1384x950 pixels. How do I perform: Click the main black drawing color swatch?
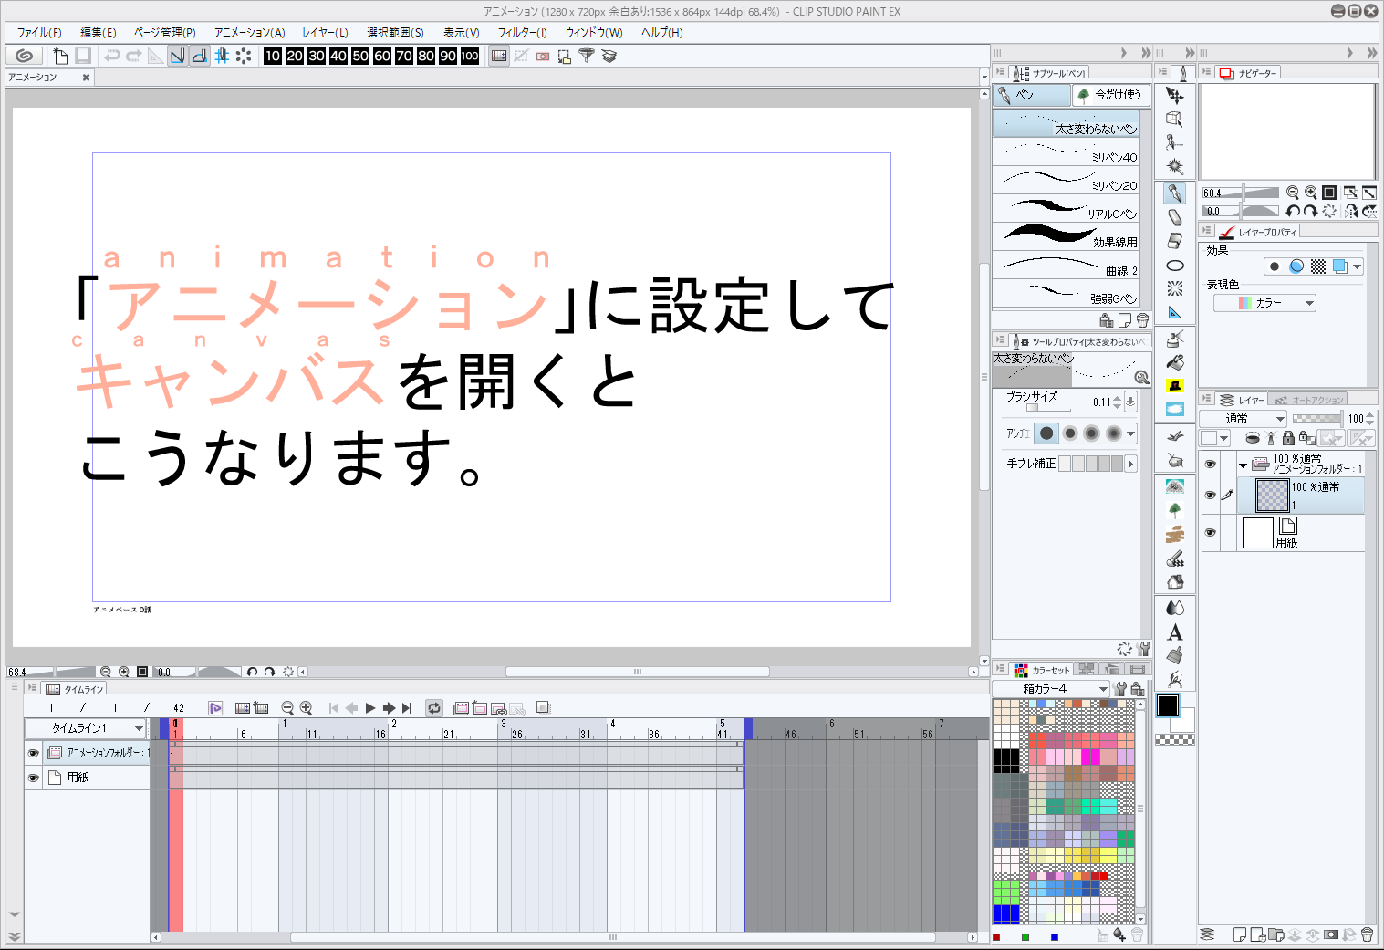click(1168, 705)
